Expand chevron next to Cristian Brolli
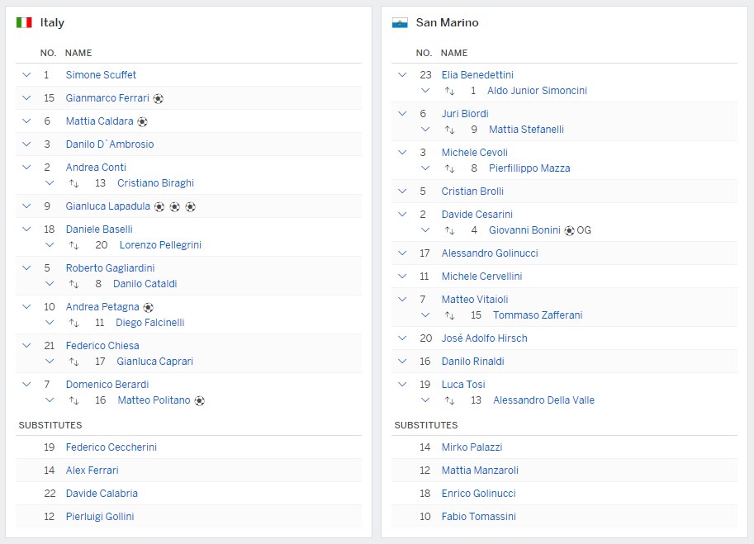Viewport: 754px width, 544px height. point(402,192)
